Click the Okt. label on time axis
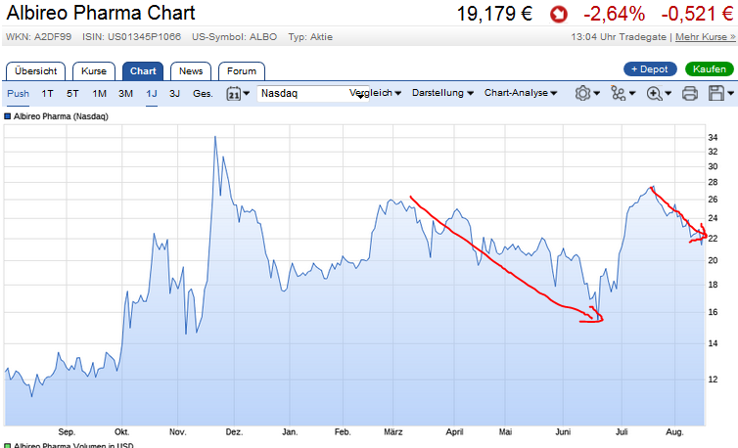This screenshot has height=448, width=738. point(122,432)
